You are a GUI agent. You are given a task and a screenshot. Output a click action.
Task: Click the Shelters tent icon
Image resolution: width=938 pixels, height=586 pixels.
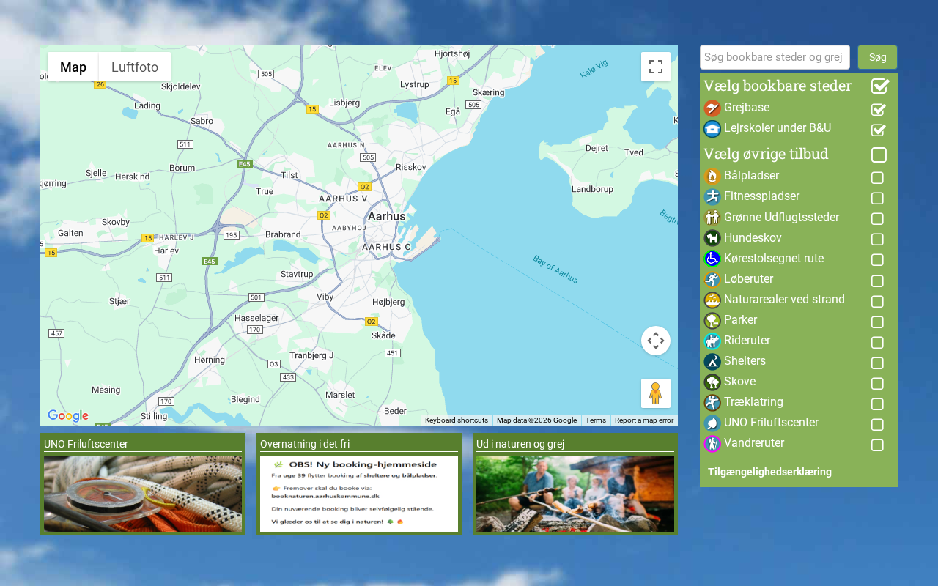[x=712, y=361]
